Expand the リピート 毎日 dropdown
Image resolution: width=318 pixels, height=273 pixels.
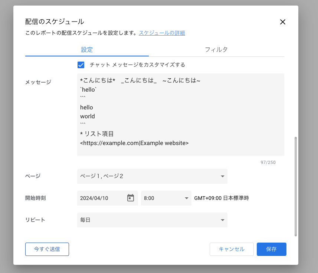pyautogui.click(x=152, y=220)
